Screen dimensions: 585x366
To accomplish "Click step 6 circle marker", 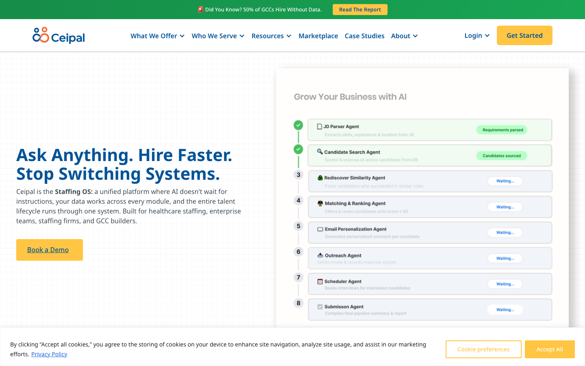I will point(299,252).
